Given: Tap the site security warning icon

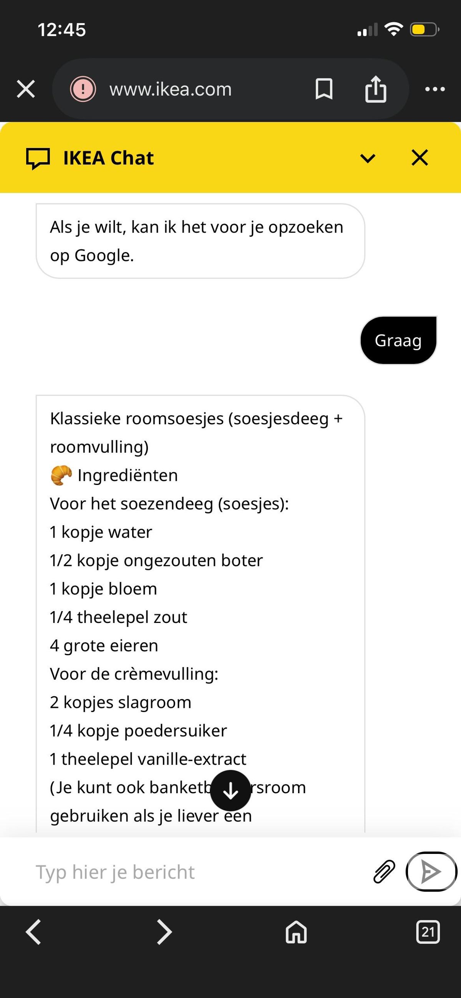Looking at the screenshot, I should (83, 89).
